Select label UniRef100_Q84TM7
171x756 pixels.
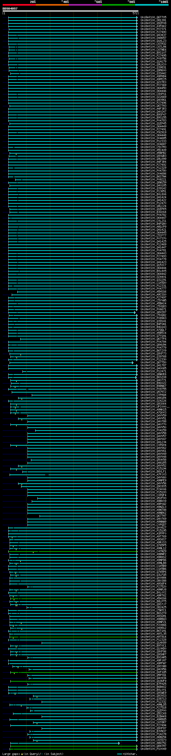[x=153, y=746]
